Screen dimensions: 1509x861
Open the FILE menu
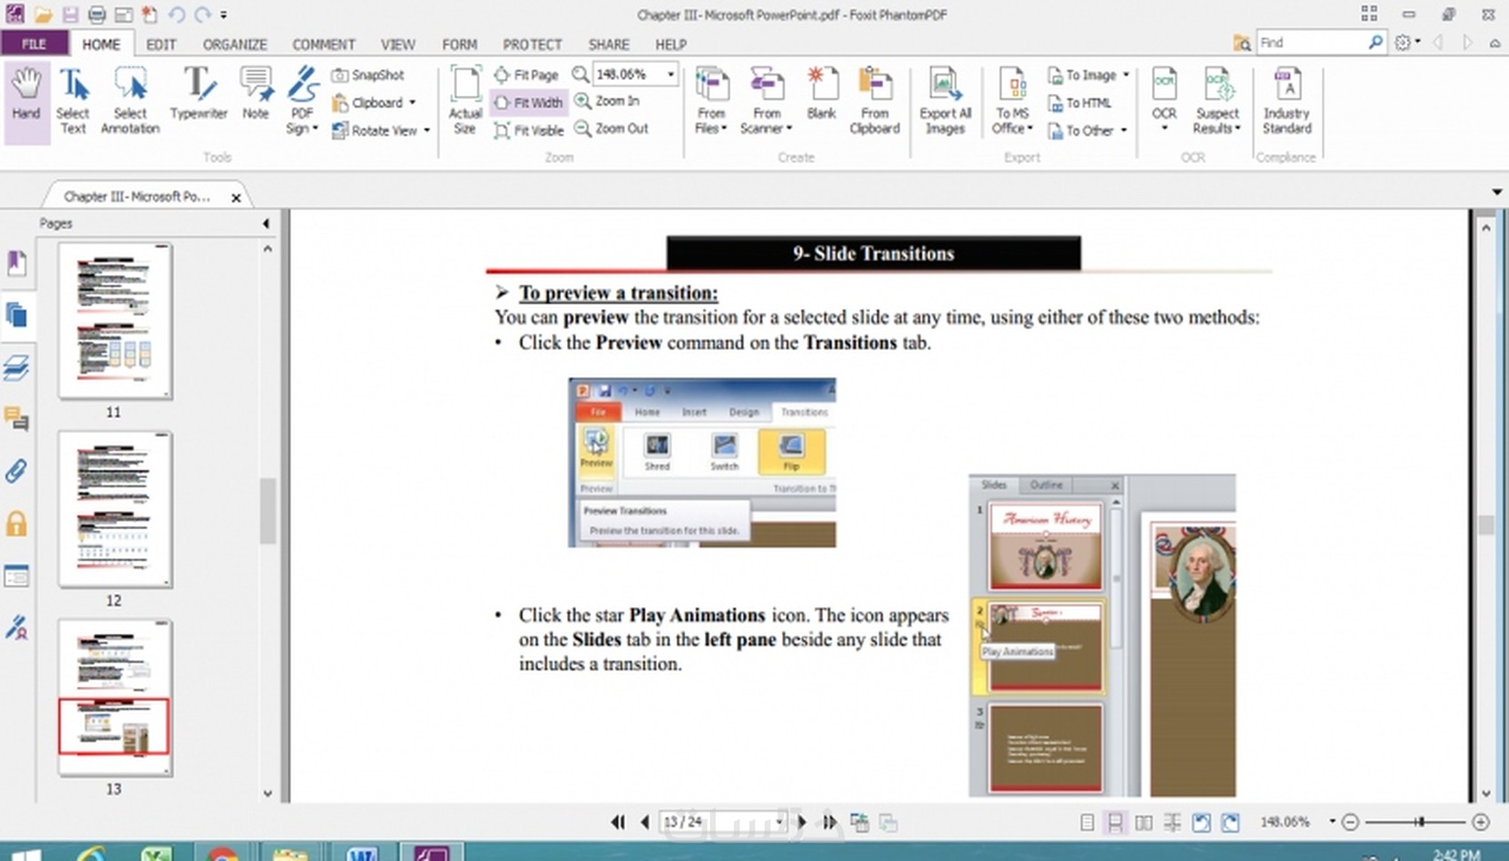click(34, 43)
